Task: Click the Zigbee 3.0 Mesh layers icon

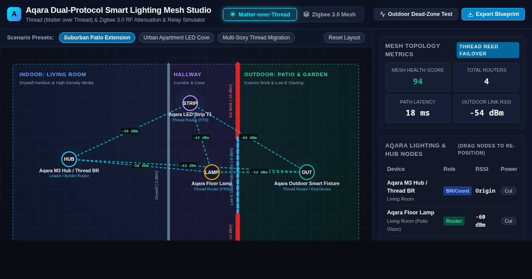Action: tap(306, 14)
